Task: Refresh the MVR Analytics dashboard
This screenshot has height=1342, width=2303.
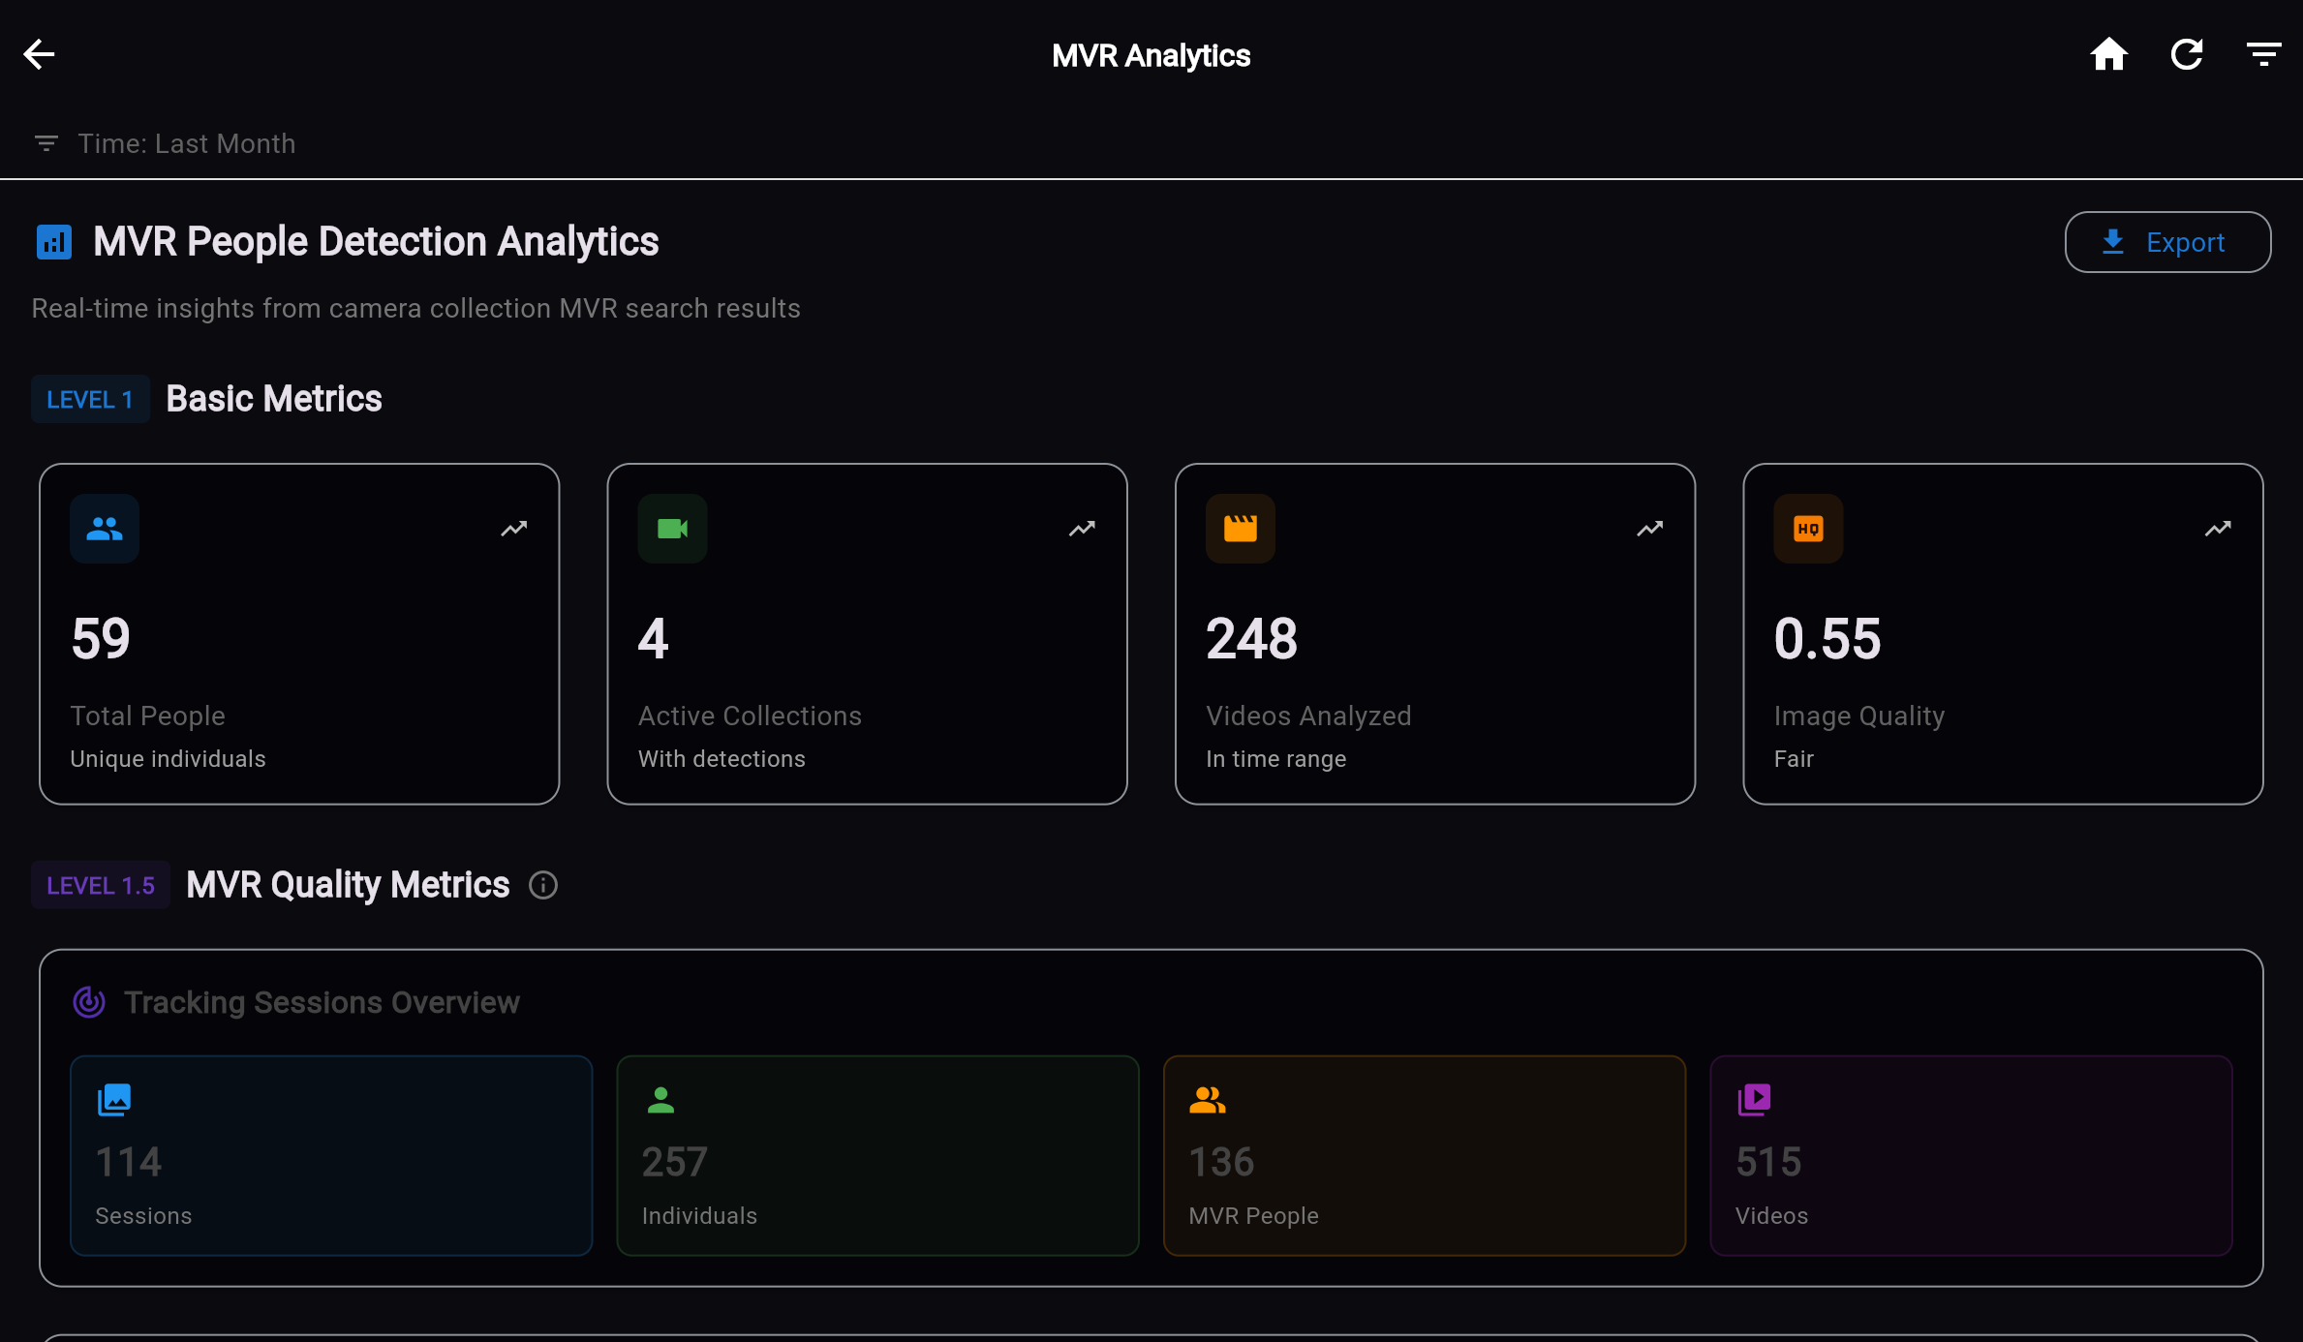Action: click(x=2187, y=53)
